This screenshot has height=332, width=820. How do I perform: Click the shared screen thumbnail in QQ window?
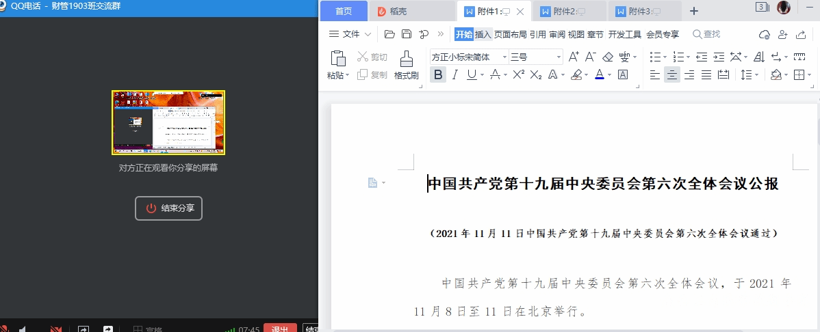[168, 123]
